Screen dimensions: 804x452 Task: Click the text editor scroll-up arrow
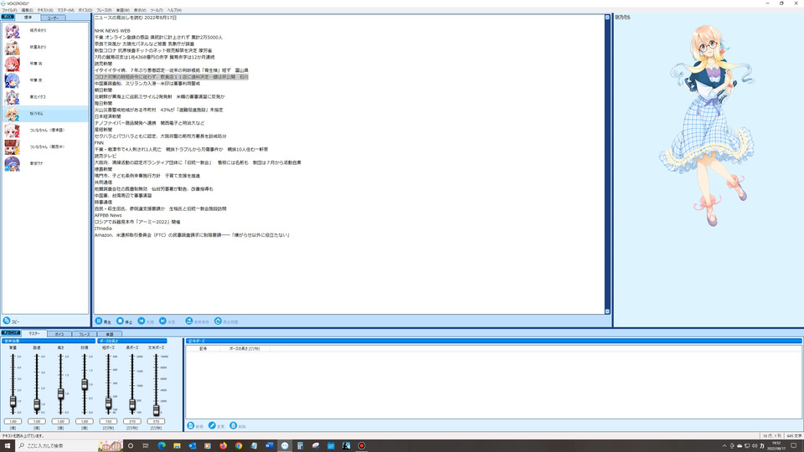pos(608,18)
